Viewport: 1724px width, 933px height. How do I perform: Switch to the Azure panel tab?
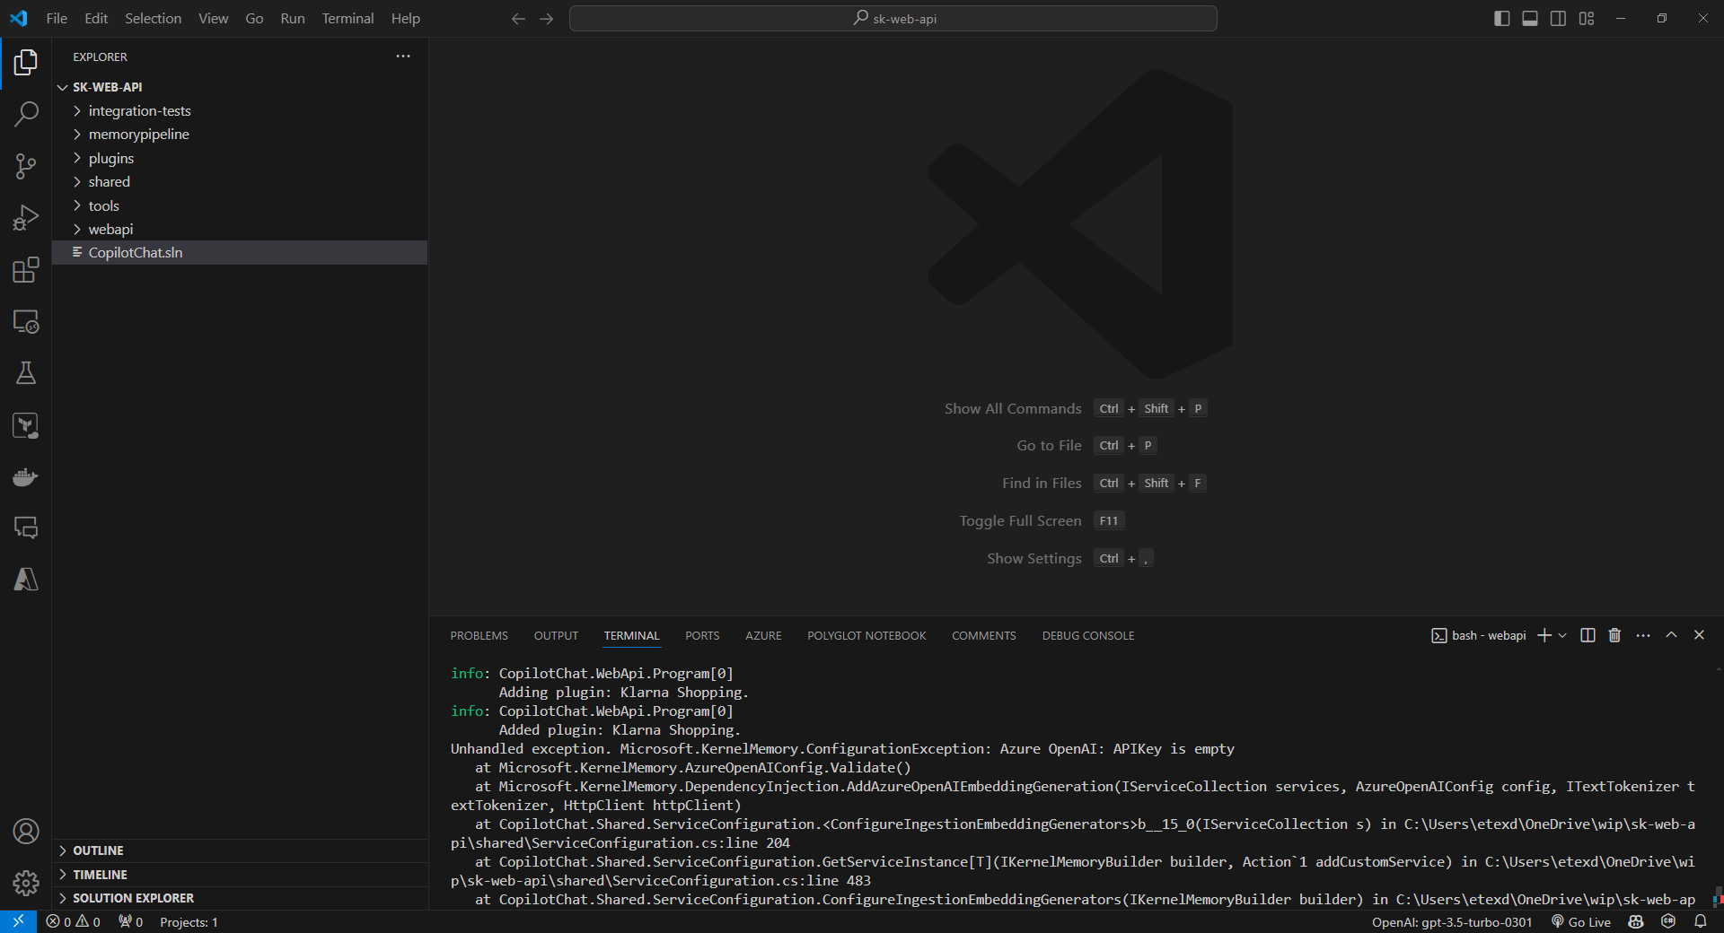tap(763, 635)
